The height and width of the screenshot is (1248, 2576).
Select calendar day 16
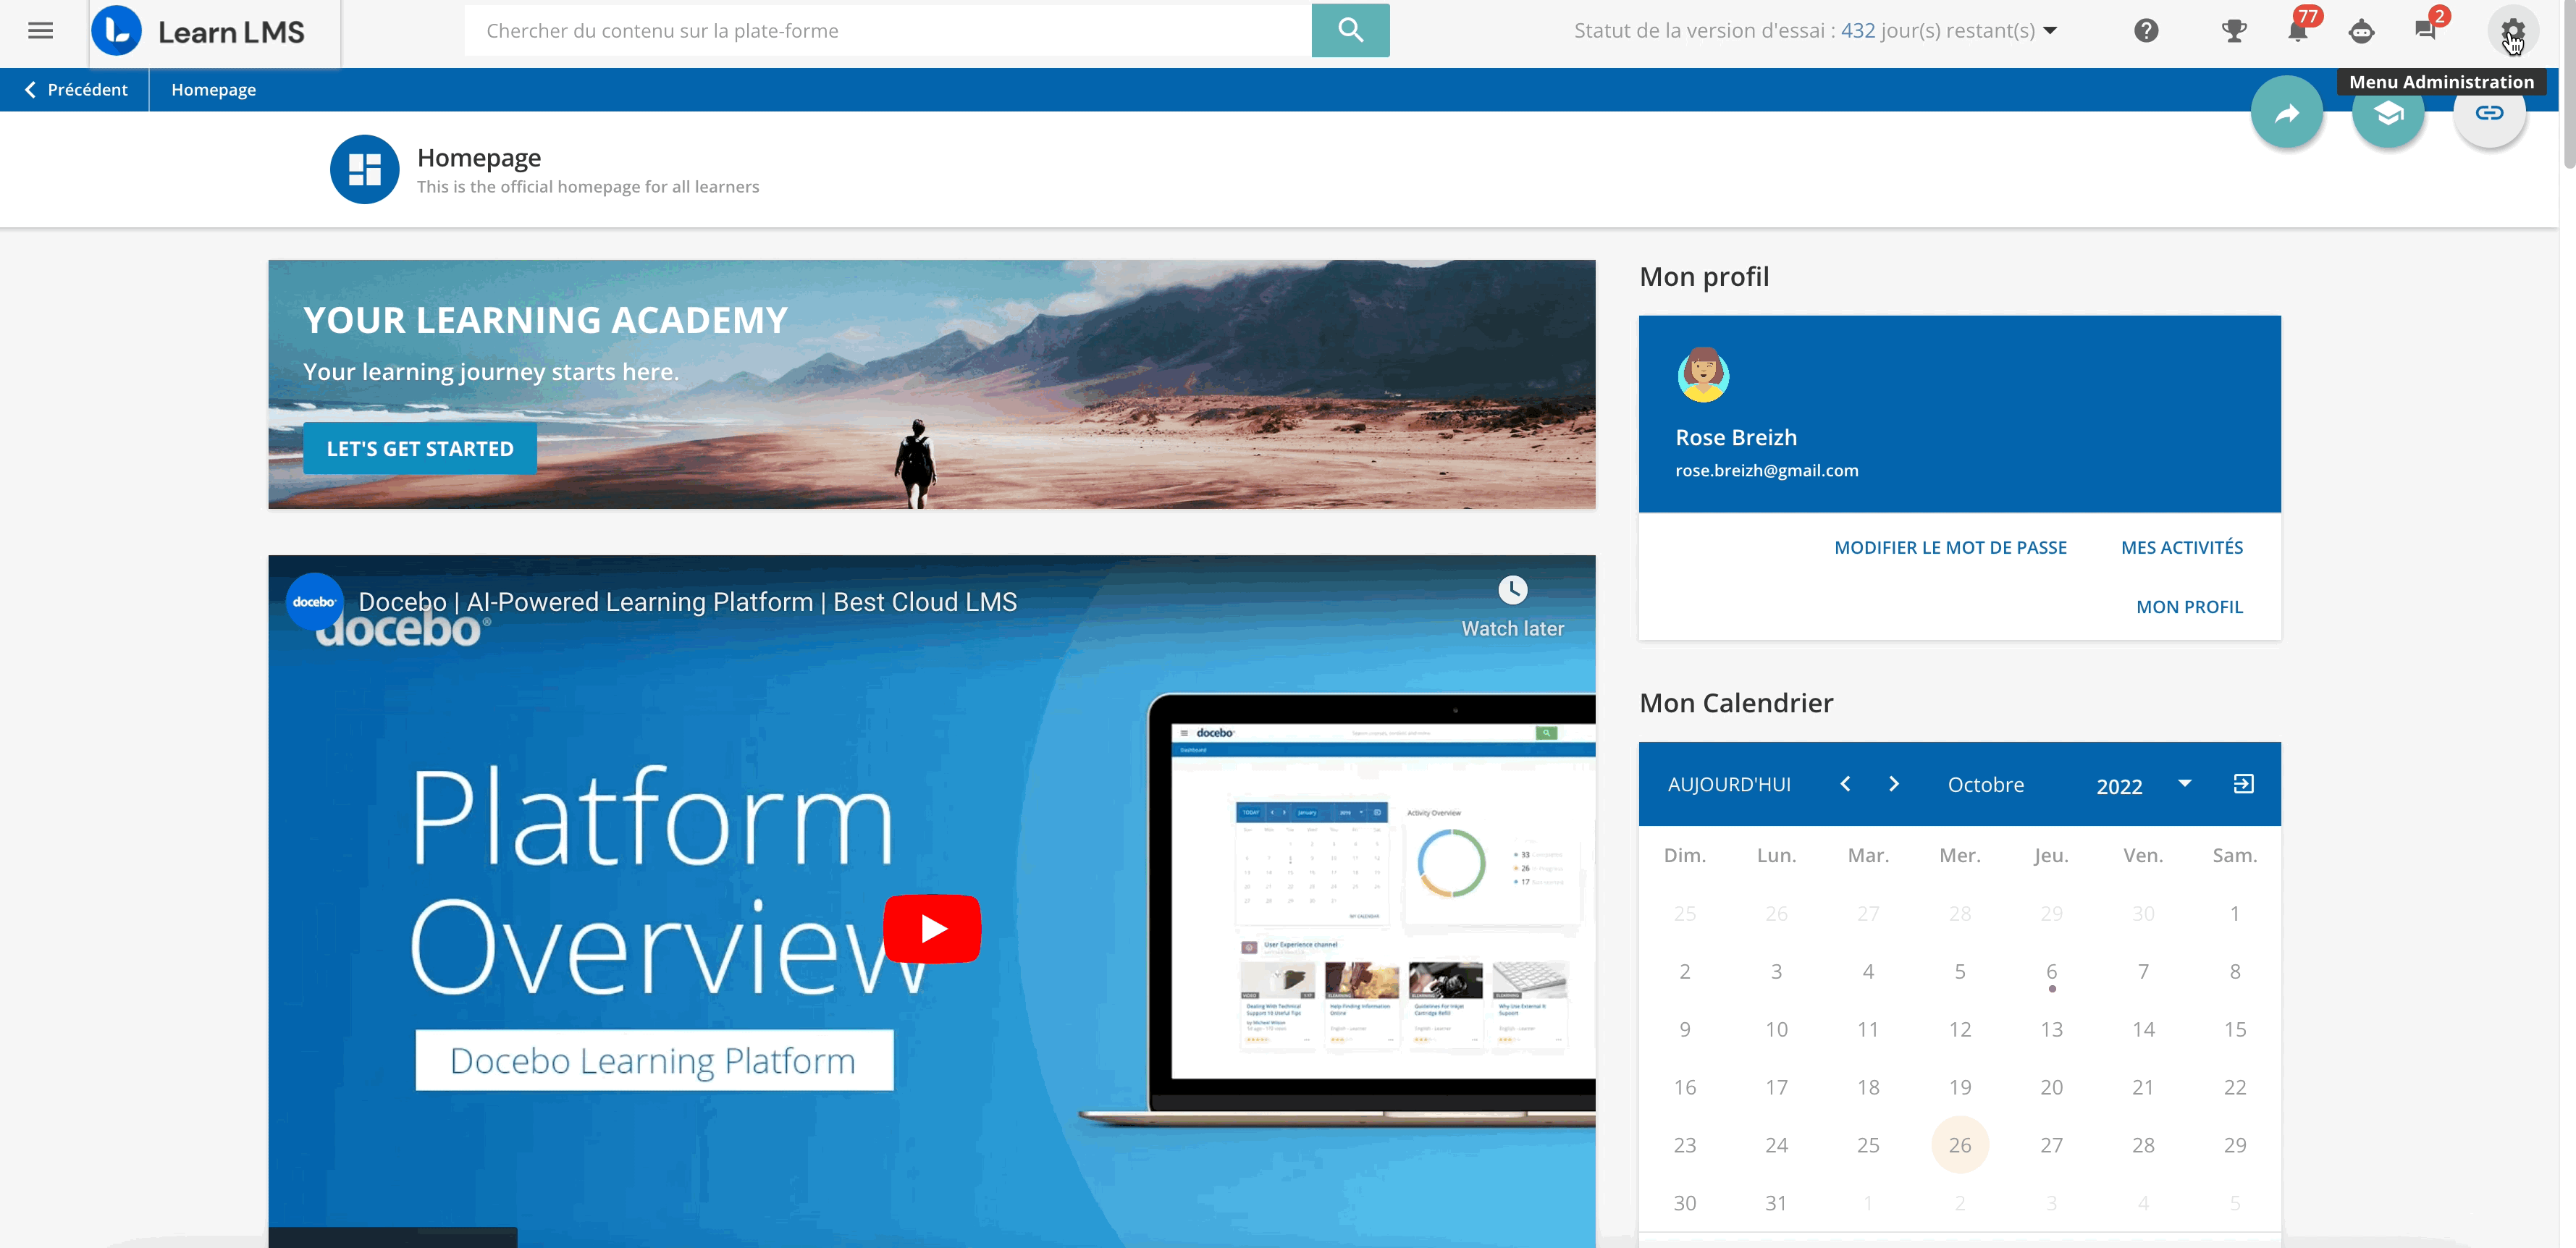tap(1684, 1087)
